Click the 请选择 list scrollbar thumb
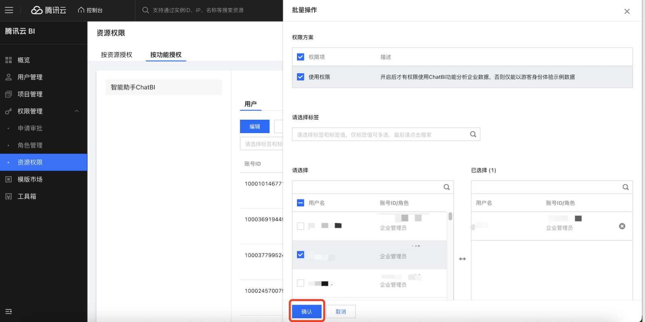 point(450,216)
